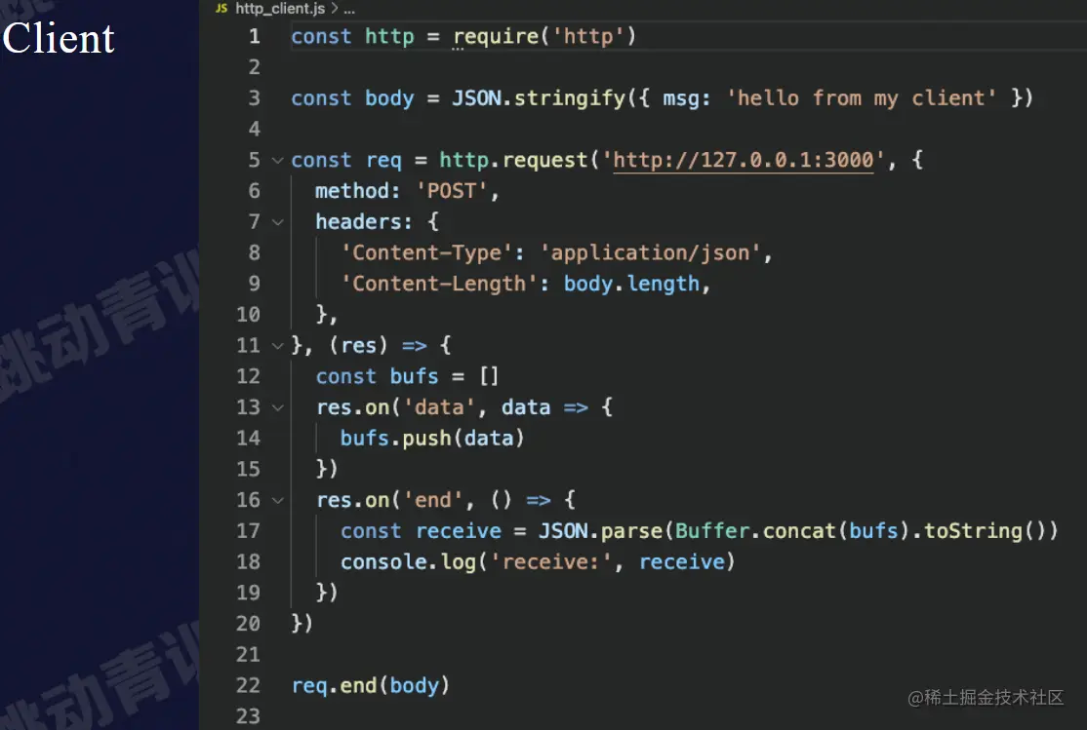
Task: Click 'application/json' string on line 8
Action: pos(650,252)
